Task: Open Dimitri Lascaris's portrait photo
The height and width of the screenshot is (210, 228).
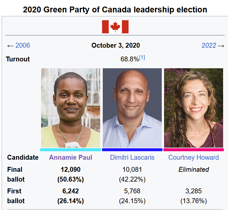Action: pyautogui.click(x=132, y=108)
